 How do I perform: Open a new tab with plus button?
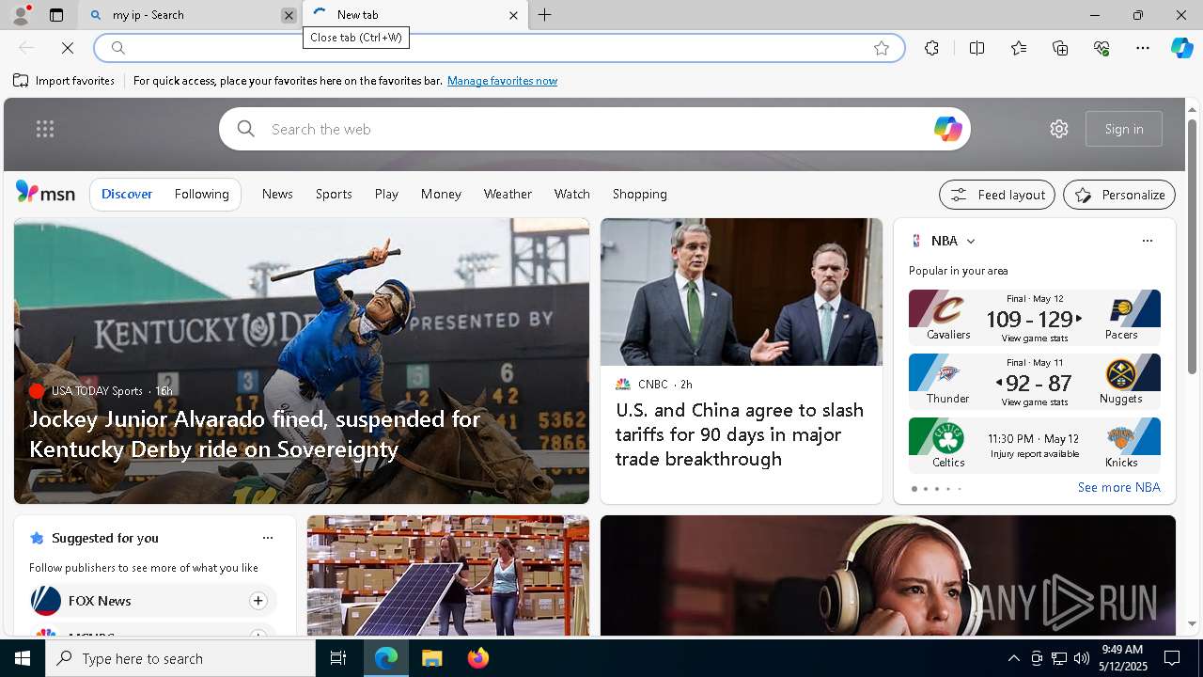click(545, 15)
